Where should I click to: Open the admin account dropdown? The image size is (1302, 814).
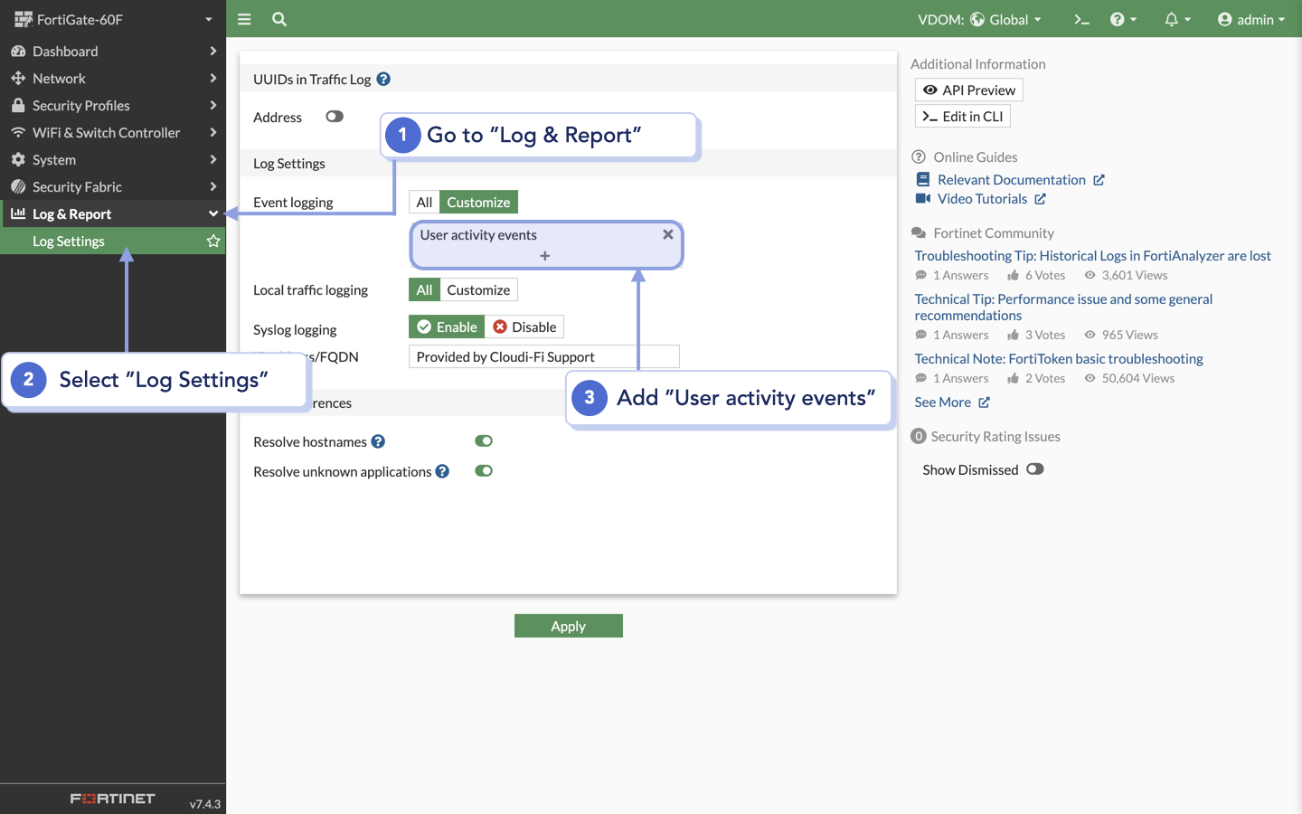(1252, 19)
